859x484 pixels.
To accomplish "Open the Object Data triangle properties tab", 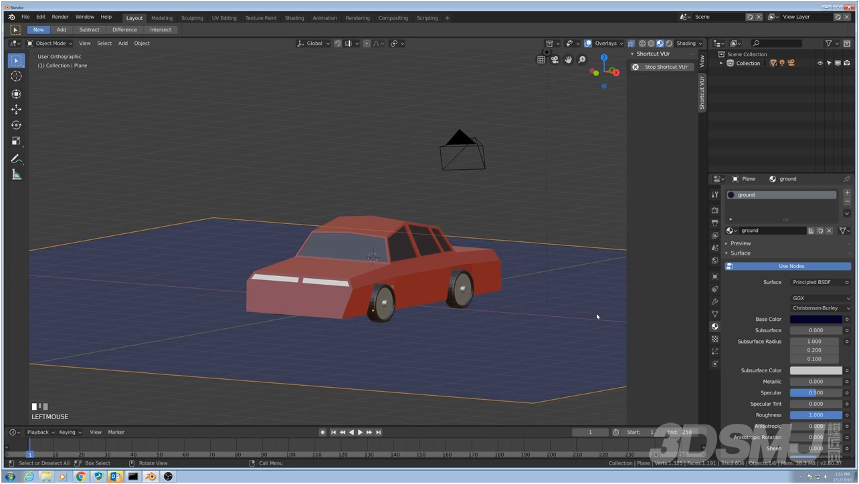I will [x=714, y=314].
